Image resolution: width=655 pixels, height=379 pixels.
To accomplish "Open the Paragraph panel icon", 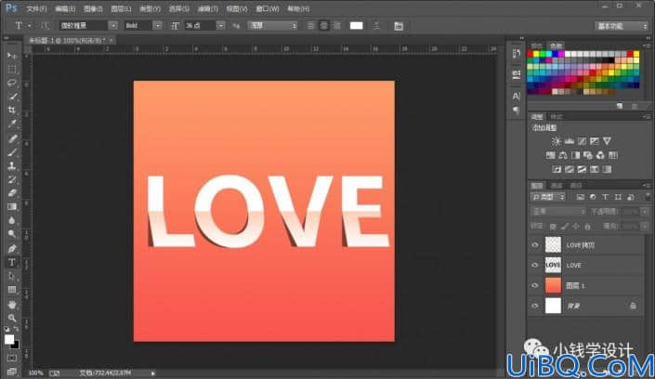I will (517, 111).
